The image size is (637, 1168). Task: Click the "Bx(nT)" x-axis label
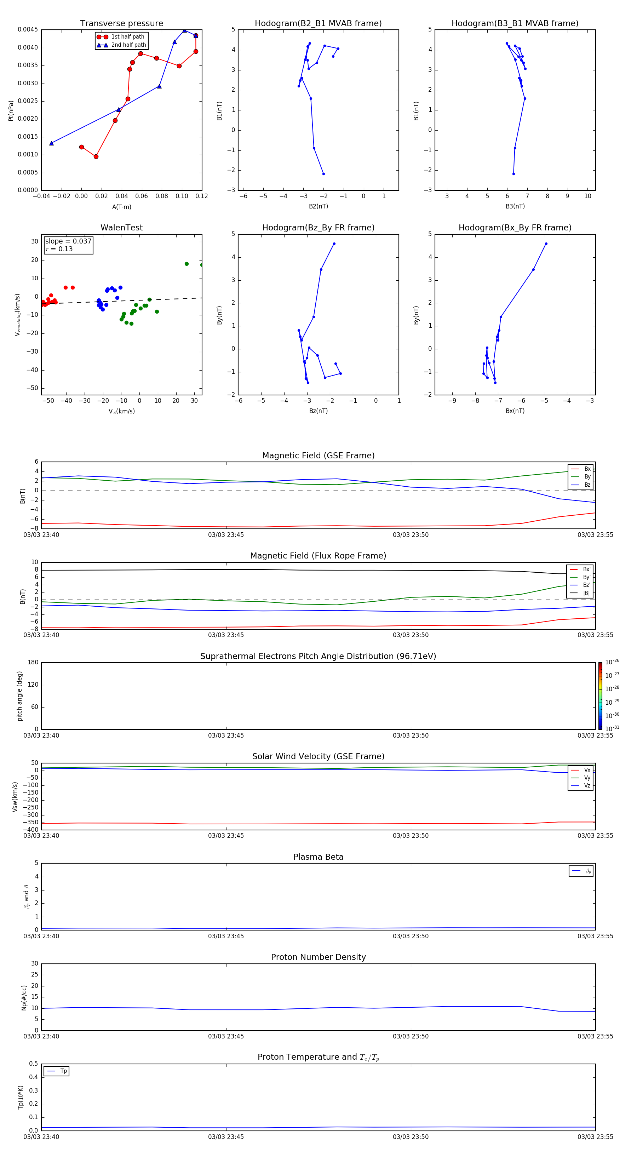(x=515, y=411)
